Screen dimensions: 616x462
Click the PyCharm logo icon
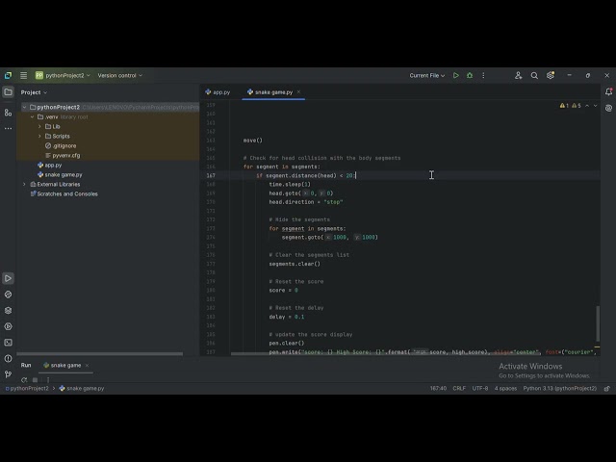pyautogui.click(x=8, y=75)
